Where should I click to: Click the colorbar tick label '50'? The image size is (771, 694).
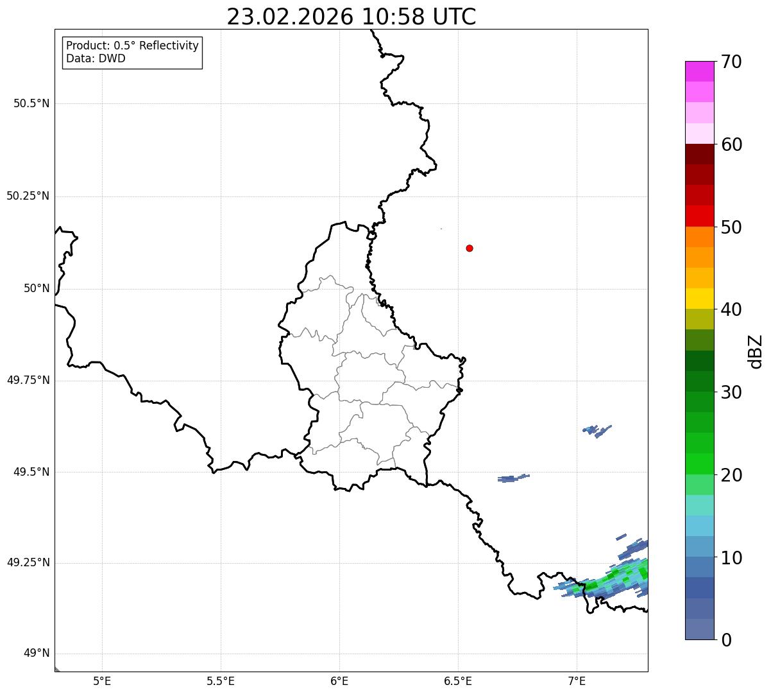(x=731, y=227)
